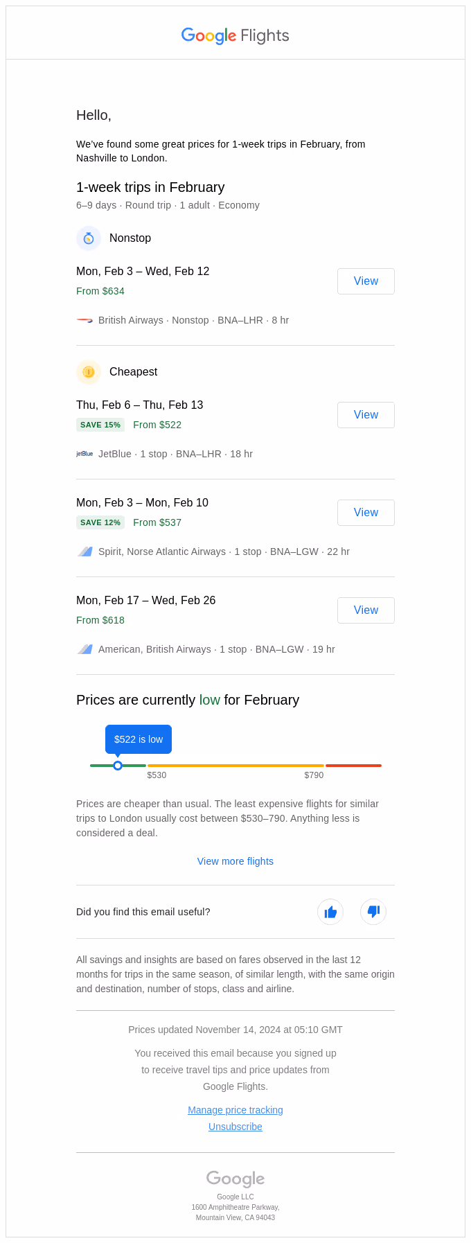View the Feb 3 to Feb 10 Spirit trip
The width and height of the screenshot is (471, 1243).
coord(366,512)
